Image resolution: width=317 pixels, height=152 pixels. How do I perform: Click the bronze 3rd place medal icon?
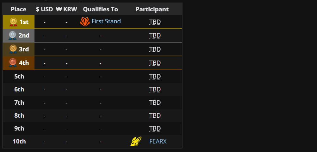click(x=13, y=49)
